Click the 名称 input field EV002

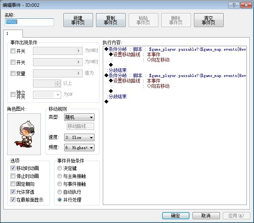point(29,22)
